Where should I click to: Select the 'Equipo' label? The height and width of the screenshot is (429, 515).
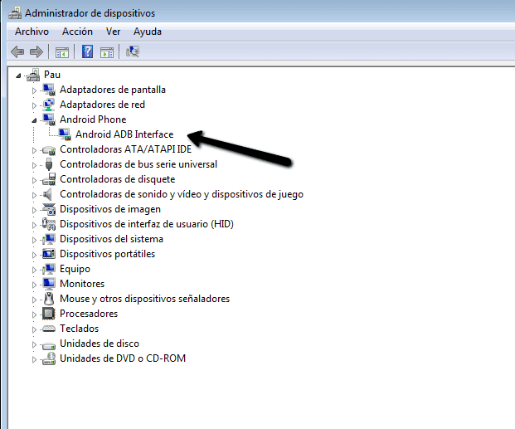tap(75, 269)
